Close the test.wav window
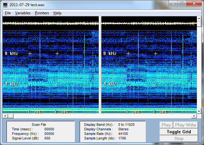204x145 pixels. coord(194,4)
